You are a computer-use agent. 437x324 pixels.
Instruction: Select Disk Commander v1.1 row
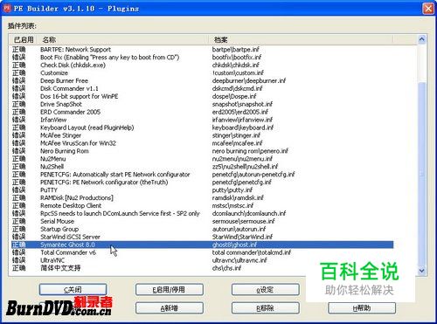(x=203, y=88)
